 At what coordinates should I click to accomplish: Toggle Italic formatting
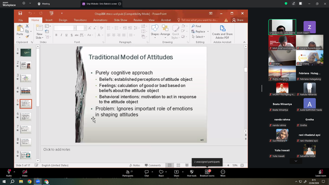pos(61,35)
